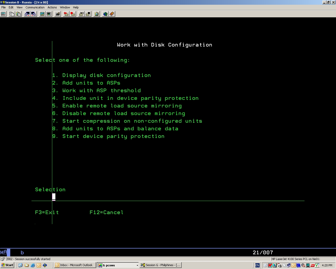Click the Receive file from host icon
Screen dimensions: 336x269
click(34, 14)
